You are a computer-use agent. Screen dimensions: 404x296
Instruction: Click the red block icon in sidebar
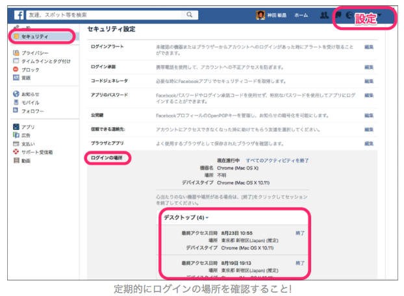click(x=16, y=69)
